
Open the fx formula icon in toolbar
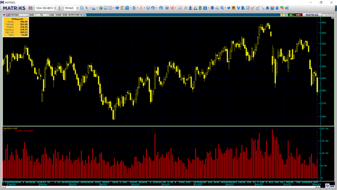[186, 8]
